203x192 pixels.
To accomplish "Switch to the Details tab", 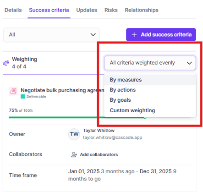I will click(x=13, y=10).
